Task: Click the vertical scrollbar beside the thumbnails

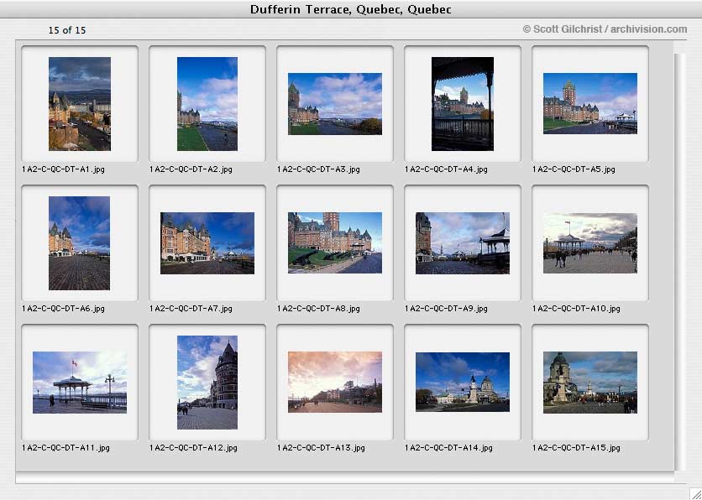Action: [679, 262]
